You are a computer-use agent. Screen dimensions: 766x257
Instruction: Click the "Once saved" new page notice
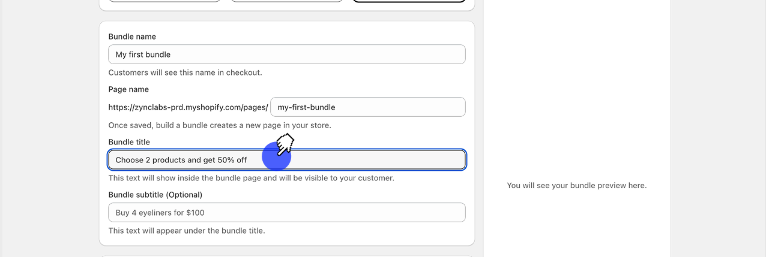pyautogui.click(x=220, y=125)
